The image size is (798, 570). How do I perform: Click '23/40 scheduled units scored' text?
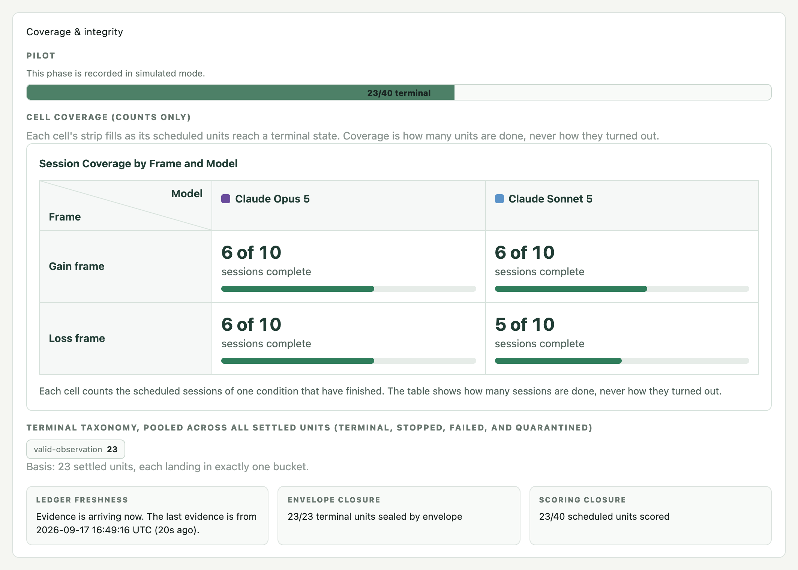(x=604, y=516)
